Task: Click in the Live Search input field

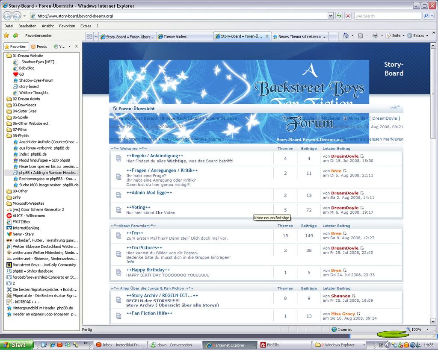Action: (387, 16)
